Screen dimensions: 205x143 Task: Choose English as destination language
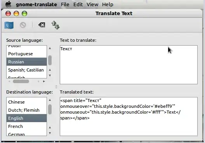pos(26,118)
